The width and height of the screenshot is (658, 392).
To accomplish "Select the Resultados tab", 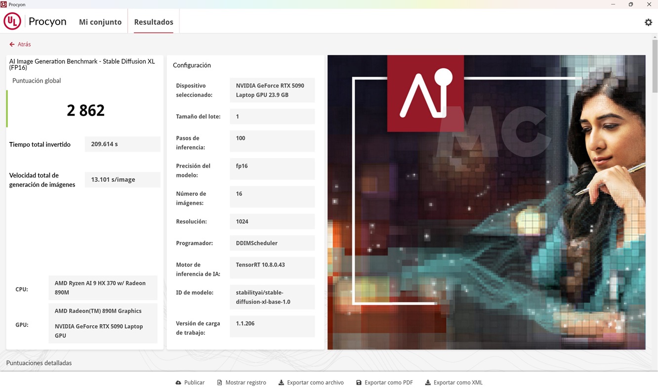I will pos(154,22).
